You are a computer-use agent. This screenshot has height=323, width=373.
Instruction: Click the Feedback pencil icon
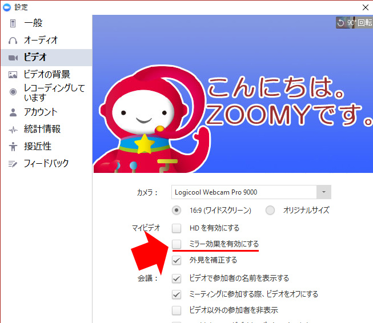click(13, 164)
